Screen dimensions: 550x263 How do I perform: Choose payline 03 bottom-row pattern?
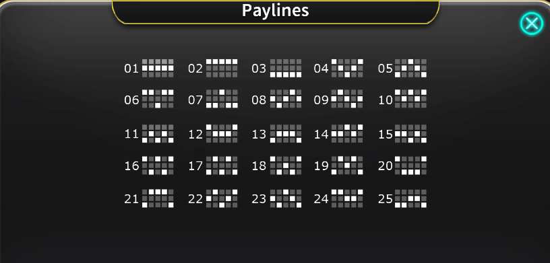pos(286,68)
